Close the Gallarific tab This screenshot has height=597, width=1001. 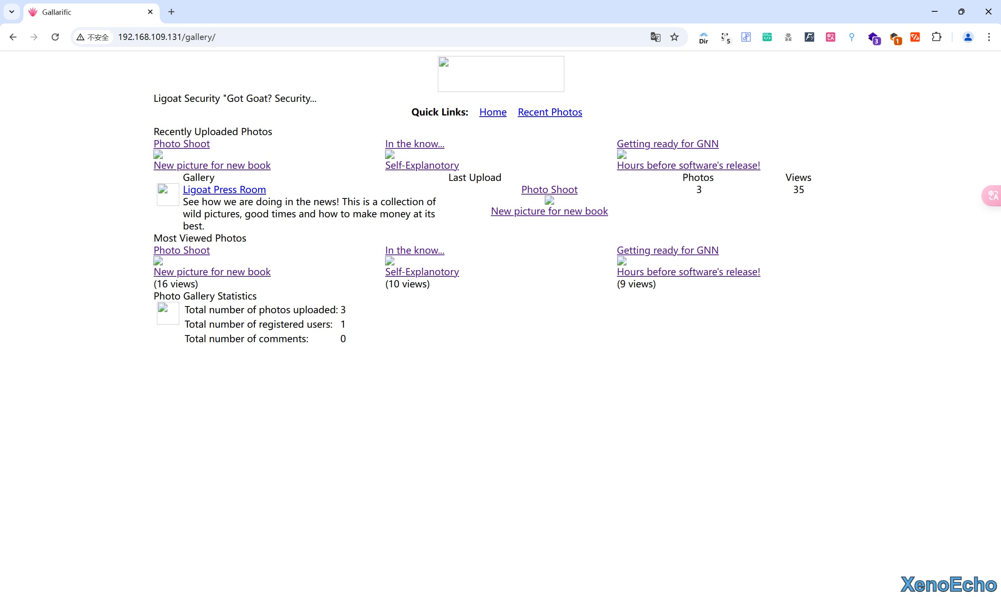pyautogui.click(x=150, y=12)
